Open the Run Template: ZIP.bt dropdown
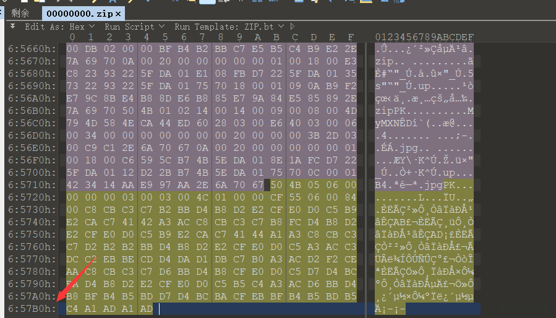This screenshot has width=556, height=318. 281,26
